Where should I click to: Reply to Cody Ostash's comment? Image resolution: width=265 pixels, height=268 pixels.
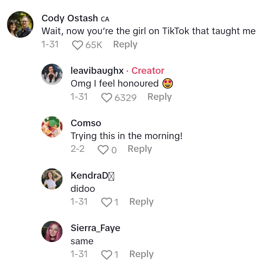(x=125, y=45)
